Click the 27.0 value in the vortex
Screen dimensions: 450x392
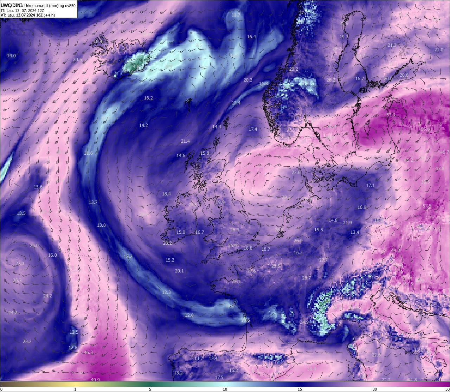[x=20, y=263]
